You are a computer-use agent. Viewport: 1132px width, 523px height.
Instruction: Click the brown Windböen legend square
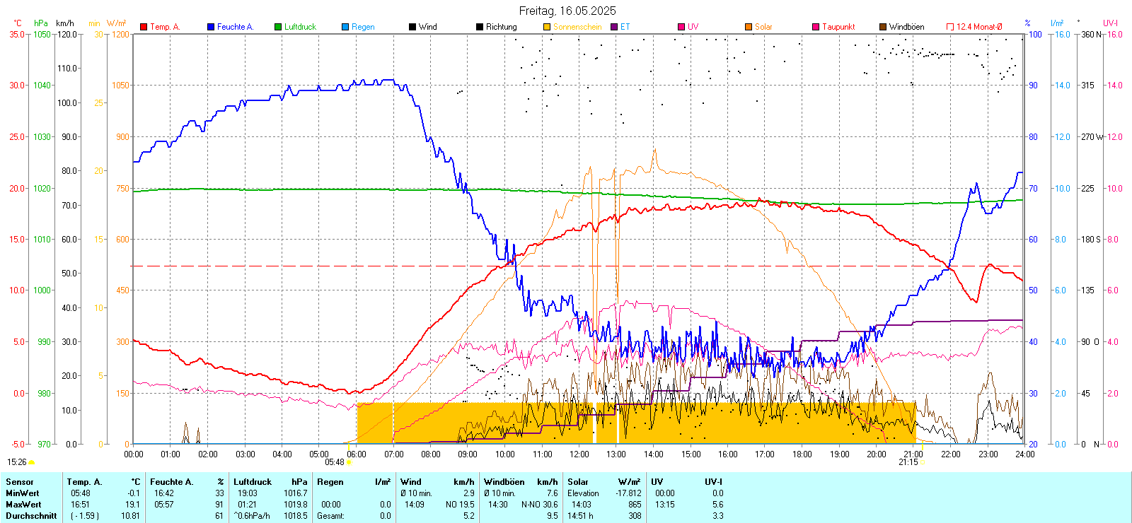click(883, 27)
